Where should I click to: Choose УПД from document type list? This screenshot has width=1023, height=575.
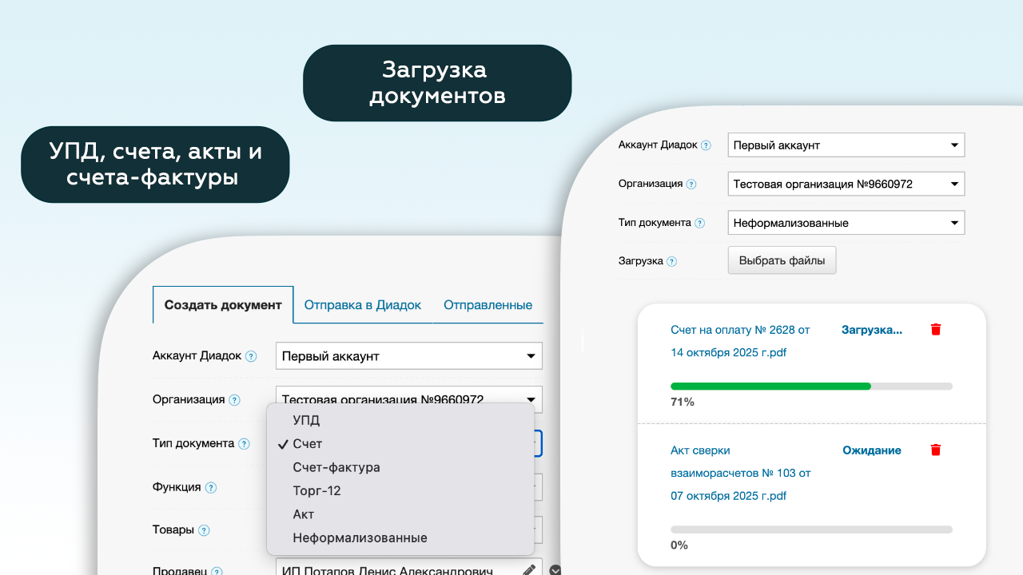[x=306, y=420]
